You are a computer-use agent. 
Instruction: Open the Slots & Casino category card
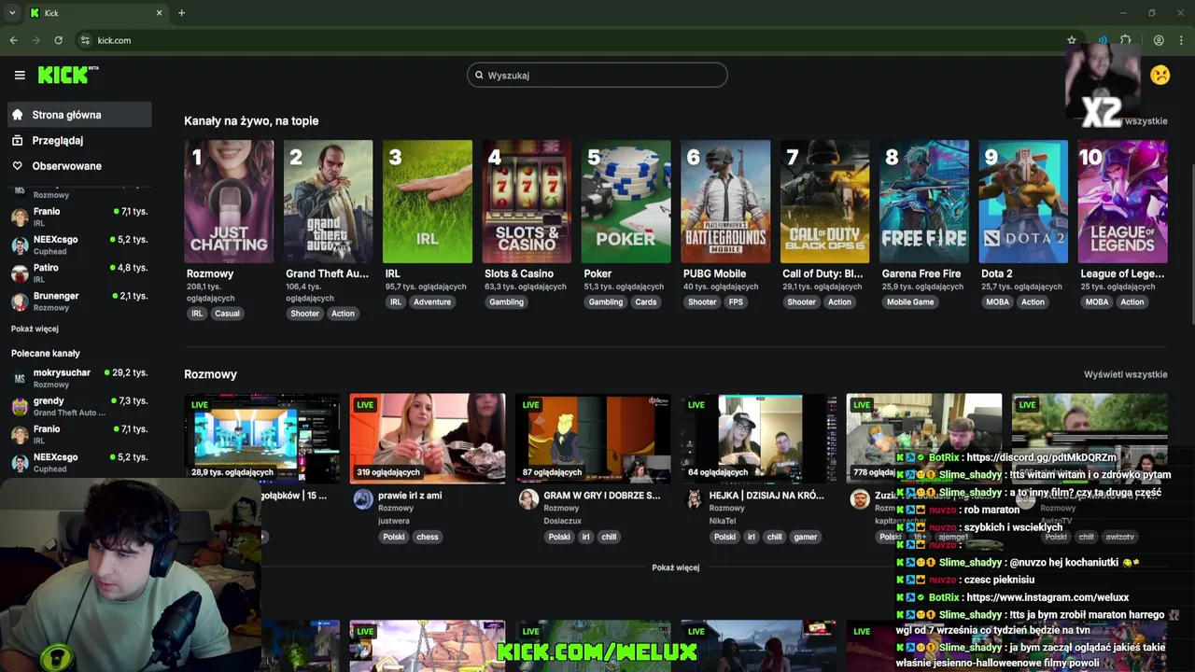coord(527,202)
